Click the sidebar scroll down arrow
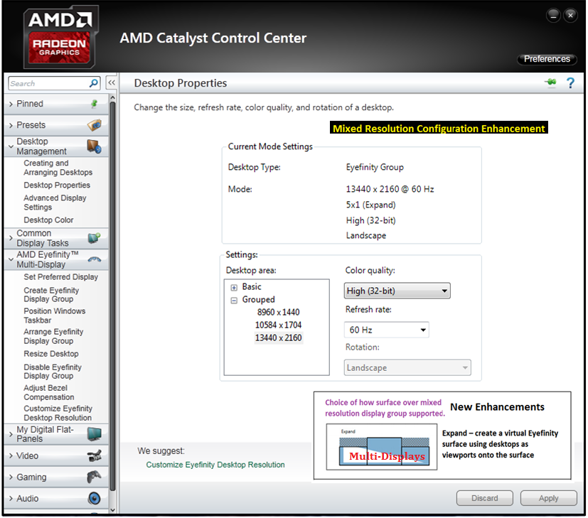 coord(112,510)
